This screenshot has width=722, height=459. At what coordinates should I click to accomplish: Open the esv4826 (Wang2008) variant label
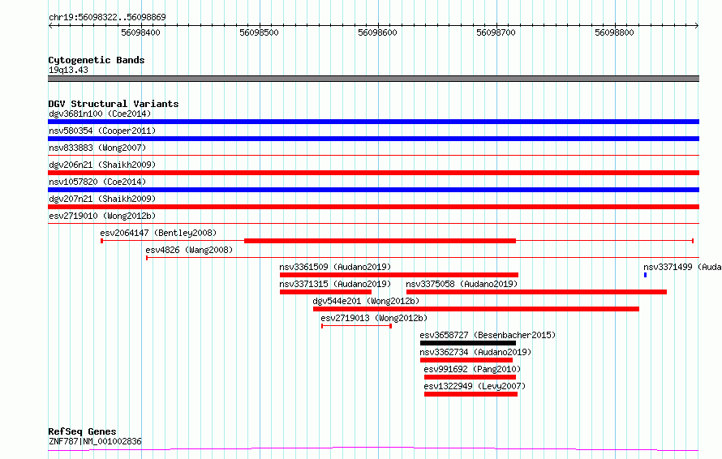189,250
